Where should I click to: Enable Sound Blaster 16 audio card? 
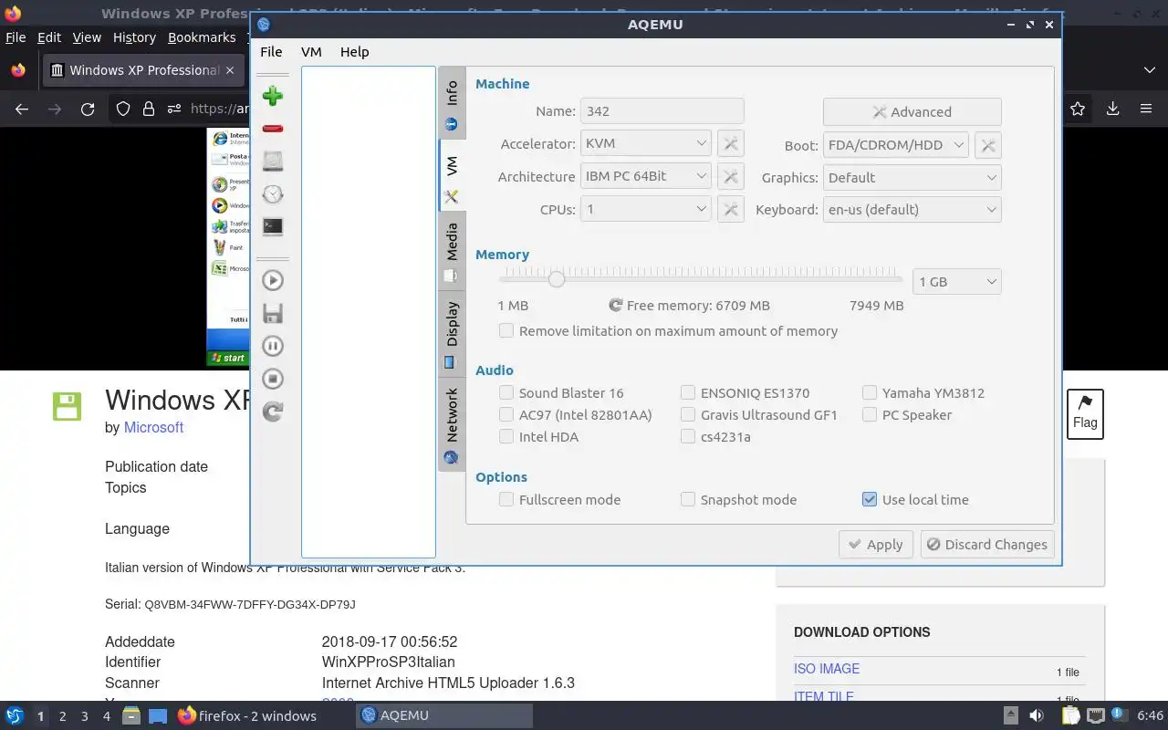(506, 393)
